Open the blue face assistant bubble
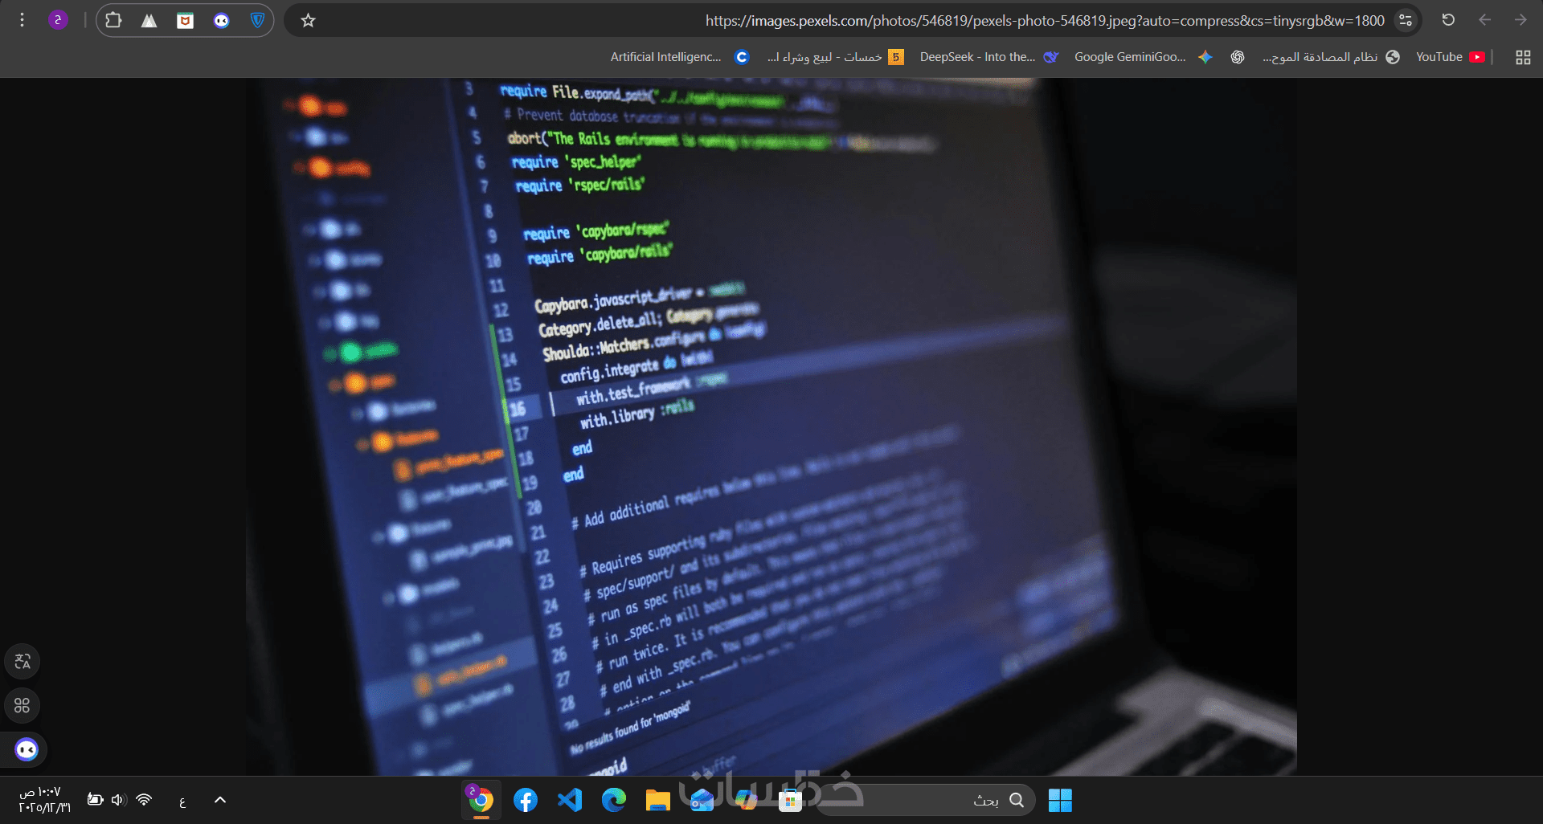 27,750
